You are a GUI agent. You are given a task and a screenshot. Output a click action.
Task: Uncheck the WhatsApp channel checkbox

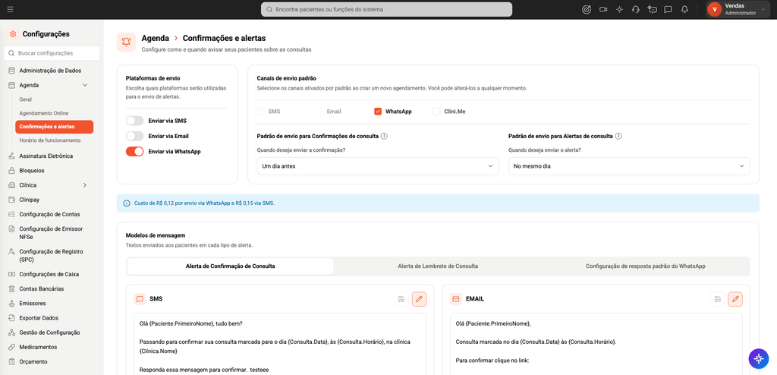coord(378,112)
